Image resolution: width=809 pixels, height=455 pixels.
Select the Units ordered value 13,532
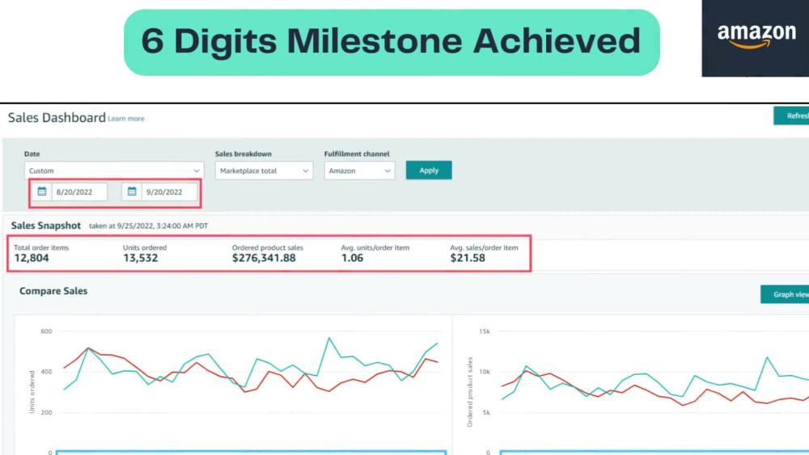click(x=140, y=258)
